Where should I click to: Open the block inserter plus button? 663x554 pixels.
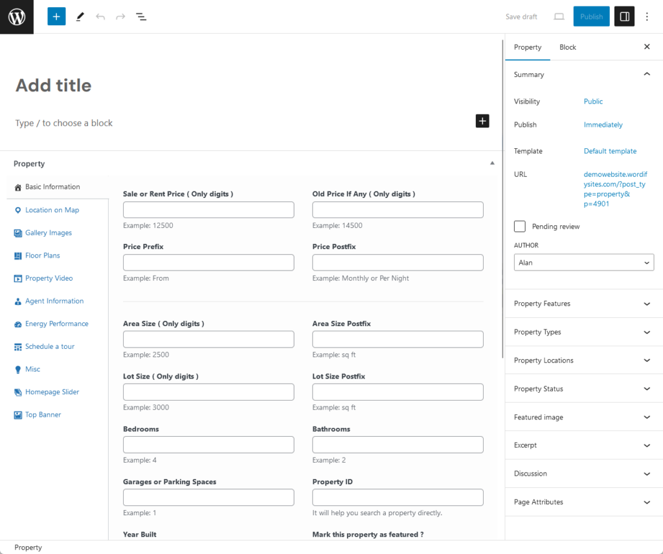(x=56, y=17)
